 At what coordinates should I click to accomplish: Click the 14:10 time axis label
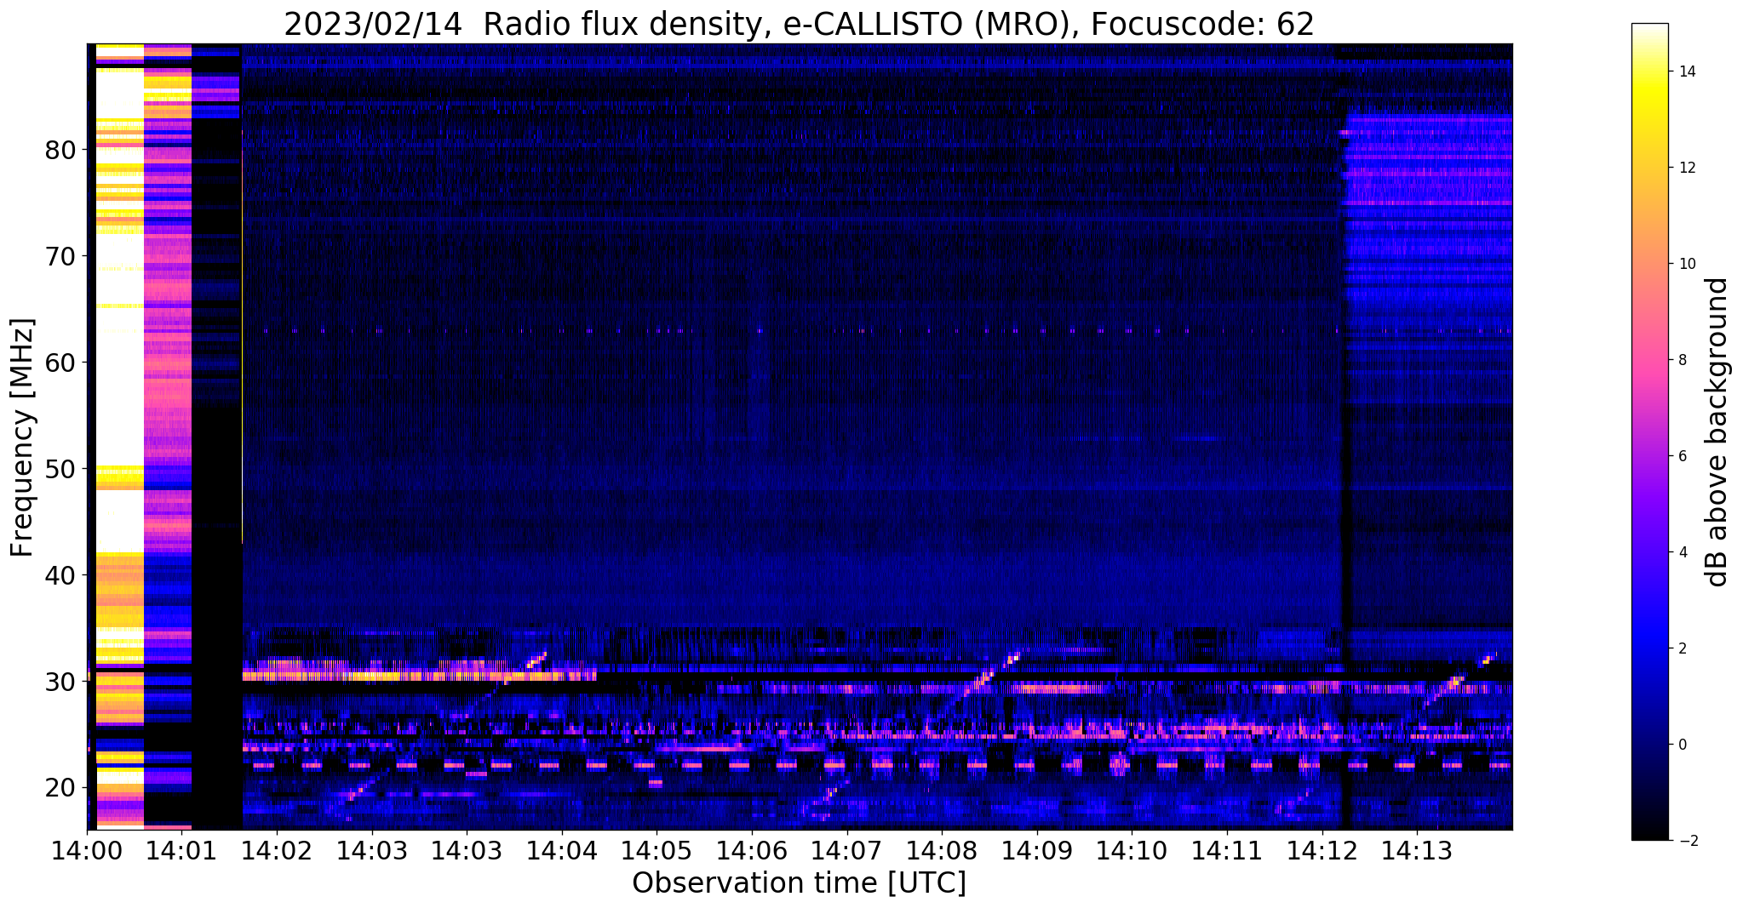pyautogui.click(x=1132, y=849)
